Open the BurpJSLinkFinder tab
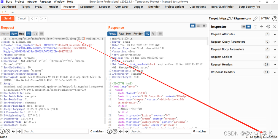 [x=222, y=7]
